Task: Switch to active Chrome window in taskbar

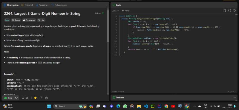Action: [x=187, y=106]
